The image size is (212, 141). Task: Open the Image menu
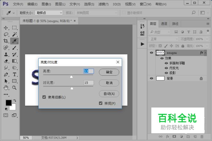46,4
